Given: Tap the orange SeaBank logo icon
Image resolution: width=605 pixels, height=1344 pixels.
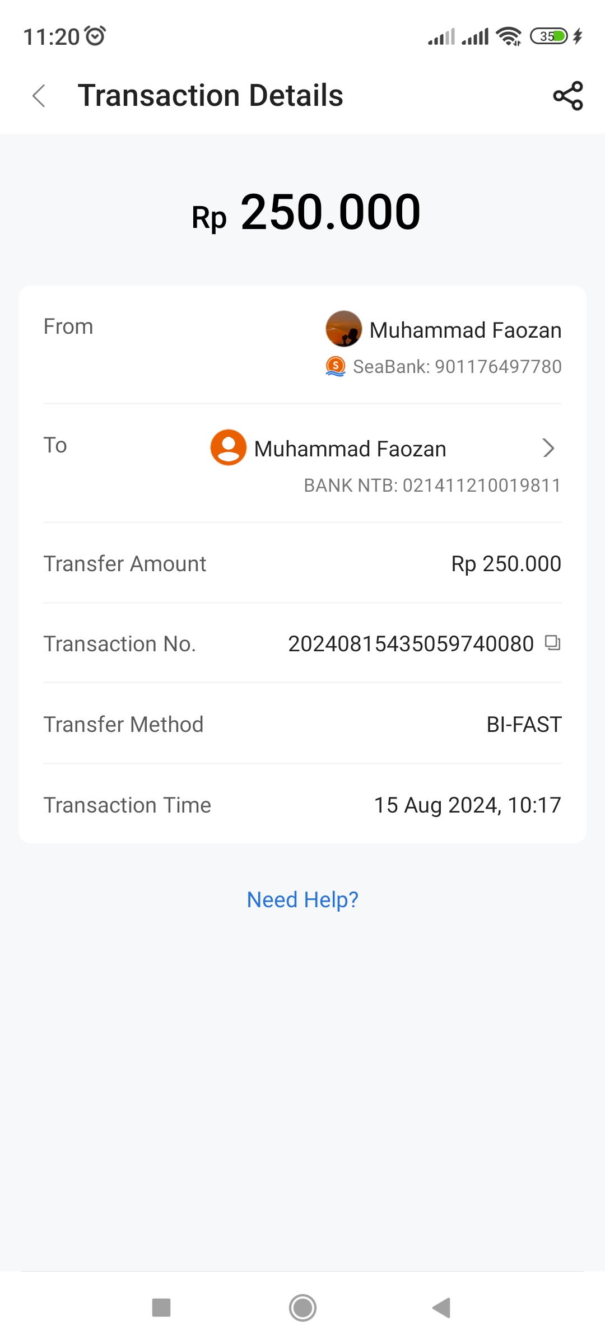Looking at the screenshot, I should (336, 366).
